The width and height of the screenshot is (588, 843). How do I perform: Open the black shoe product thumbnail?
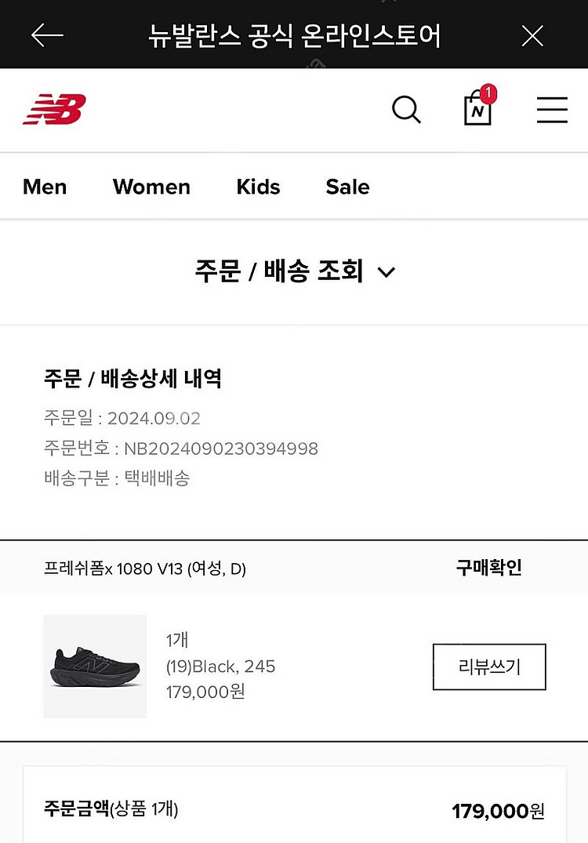[x=95, y=666]
